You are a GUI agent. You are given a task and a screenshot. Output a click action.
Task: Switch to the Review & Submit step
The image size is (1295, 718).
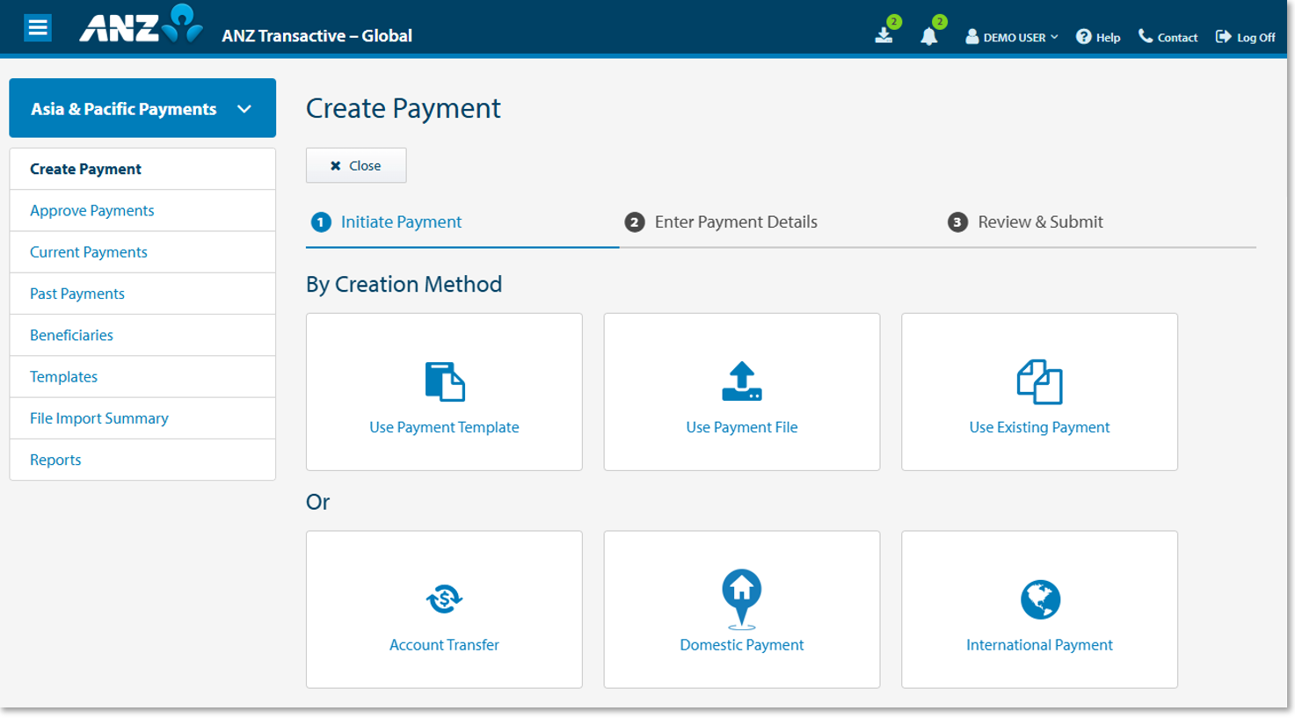(1039, 221)
